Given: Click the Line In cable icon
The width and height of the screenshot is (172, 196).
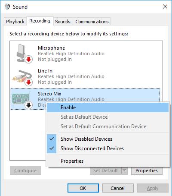Looking at the screenshot, I should coord(22,77).
